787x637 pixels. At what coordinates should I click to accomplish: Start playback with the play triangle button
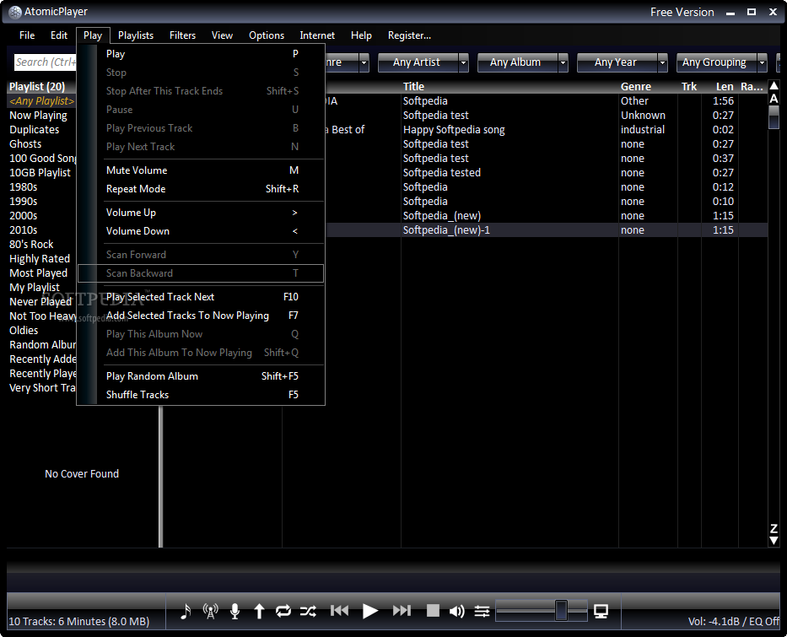tap(370, 611)
